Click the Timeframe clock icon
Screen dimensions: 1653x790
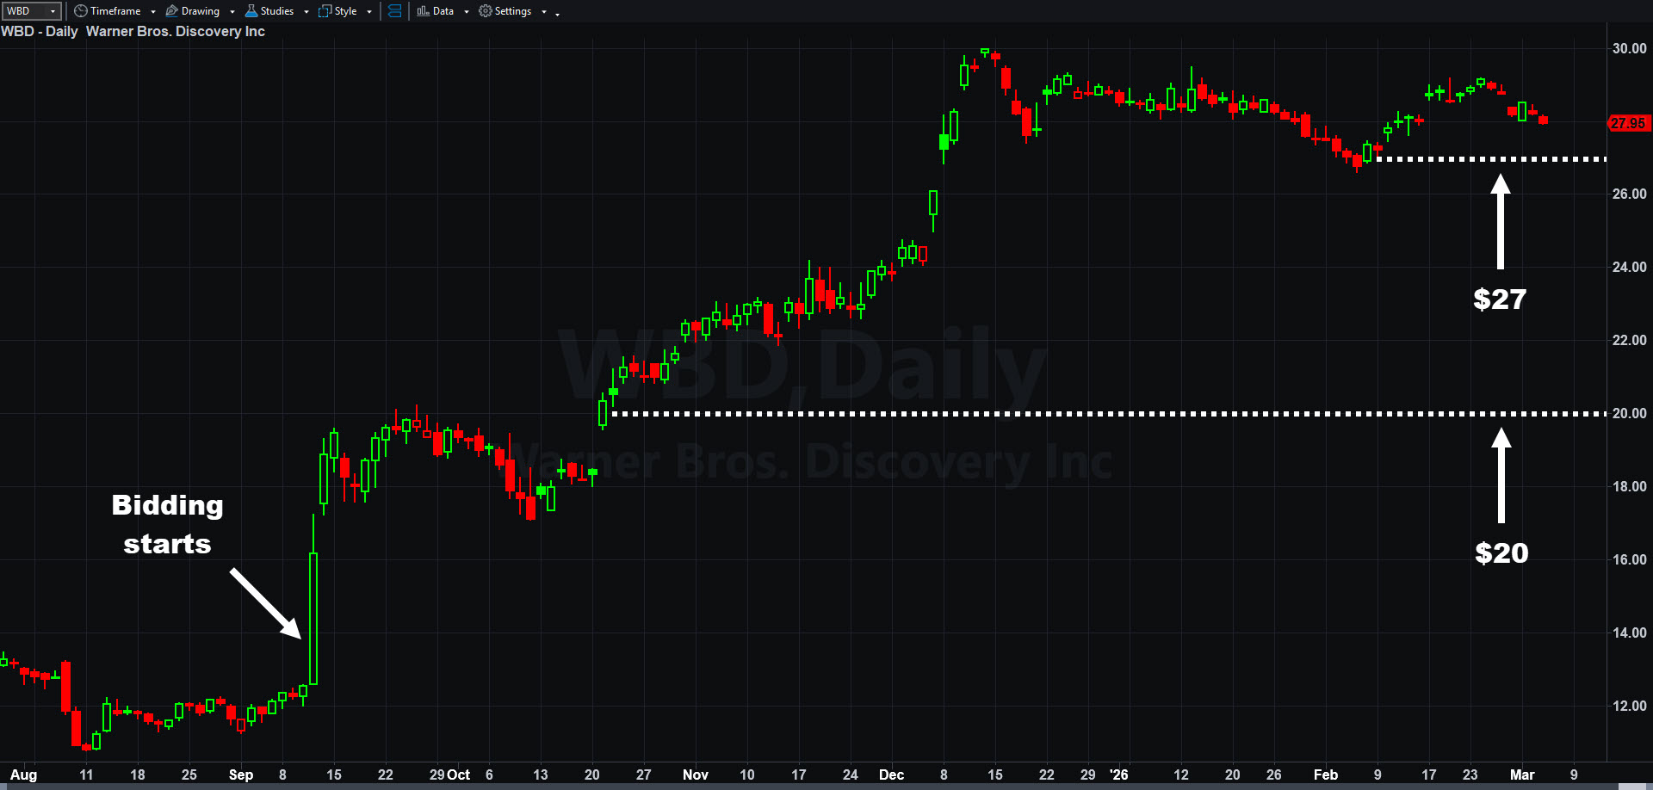pos(81,11)
